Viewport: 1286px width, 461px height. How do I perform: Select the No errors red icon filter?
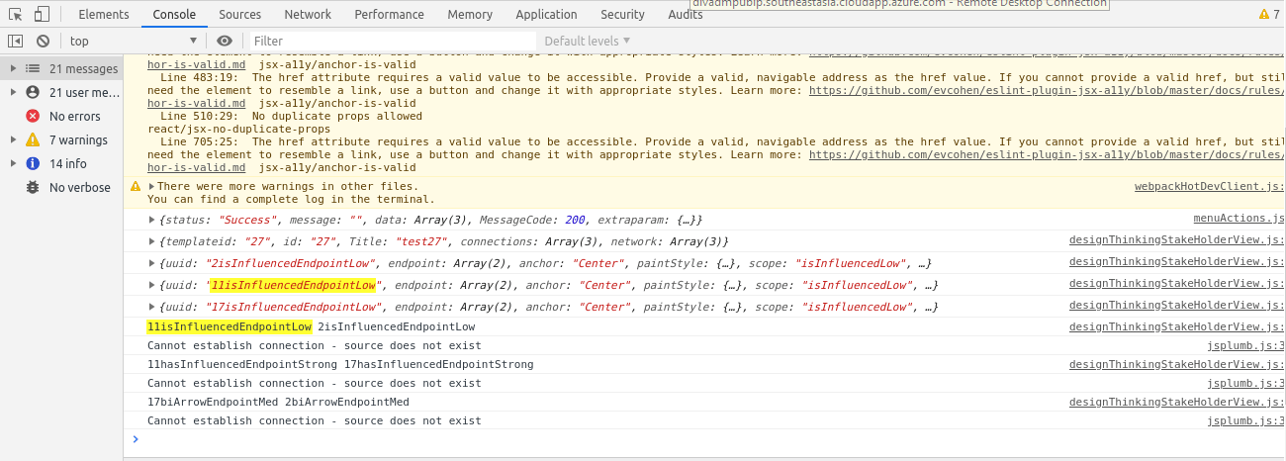tap(33, 116)
